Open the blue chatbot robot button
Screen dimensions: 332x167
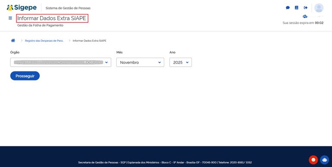click(x=325, y=160)
